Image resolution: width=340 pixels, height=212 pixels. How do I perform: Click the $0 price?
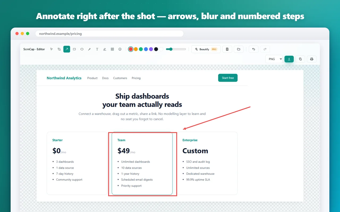click(x=57, y=151)
